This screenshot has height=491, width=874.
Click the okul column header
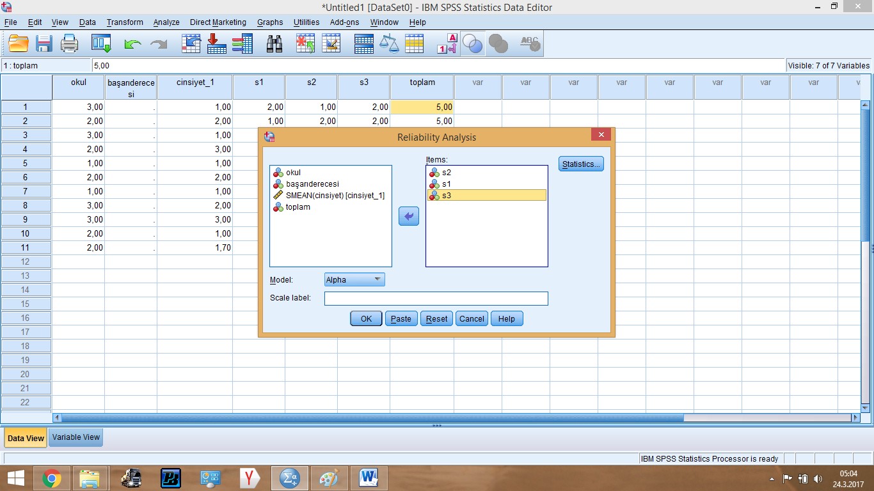point(78,88)
